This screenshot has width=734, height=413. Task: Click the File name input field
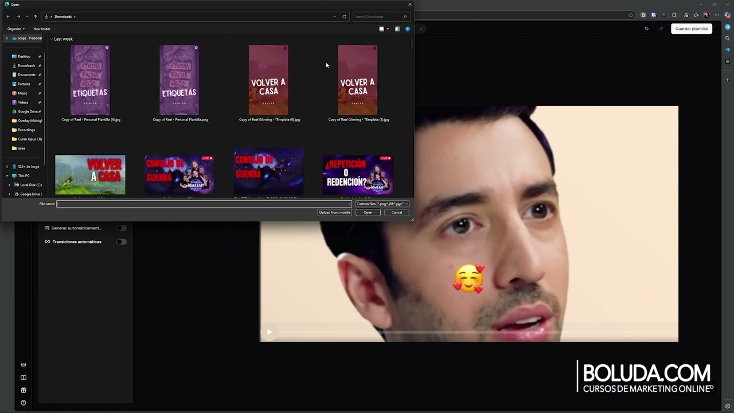coord(204,204)
